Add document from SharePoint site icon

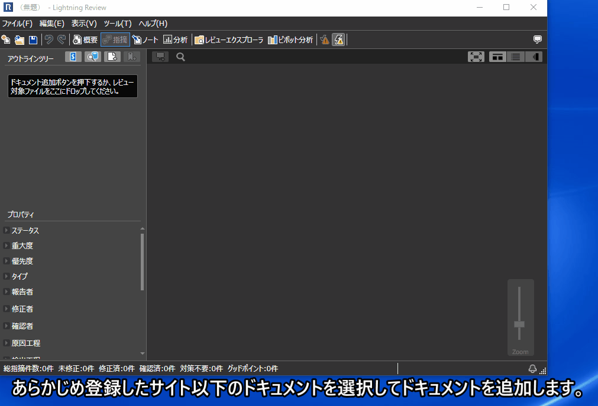(73, 57)
